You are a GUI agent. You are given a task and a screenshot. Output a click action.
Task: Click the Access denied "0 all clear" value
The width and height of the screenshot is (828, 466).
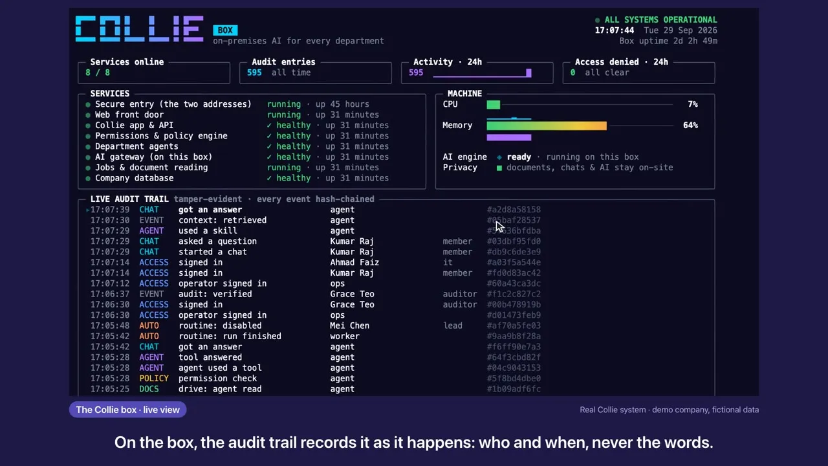tap(600, 72)
